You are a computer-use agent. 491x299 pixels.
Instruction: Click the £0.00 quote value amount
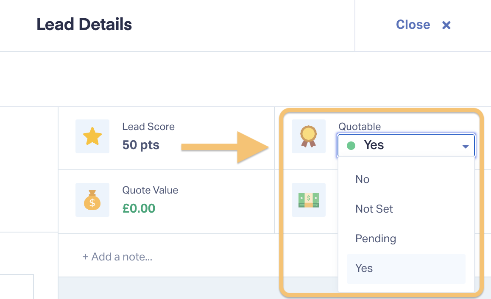(139, 208)
